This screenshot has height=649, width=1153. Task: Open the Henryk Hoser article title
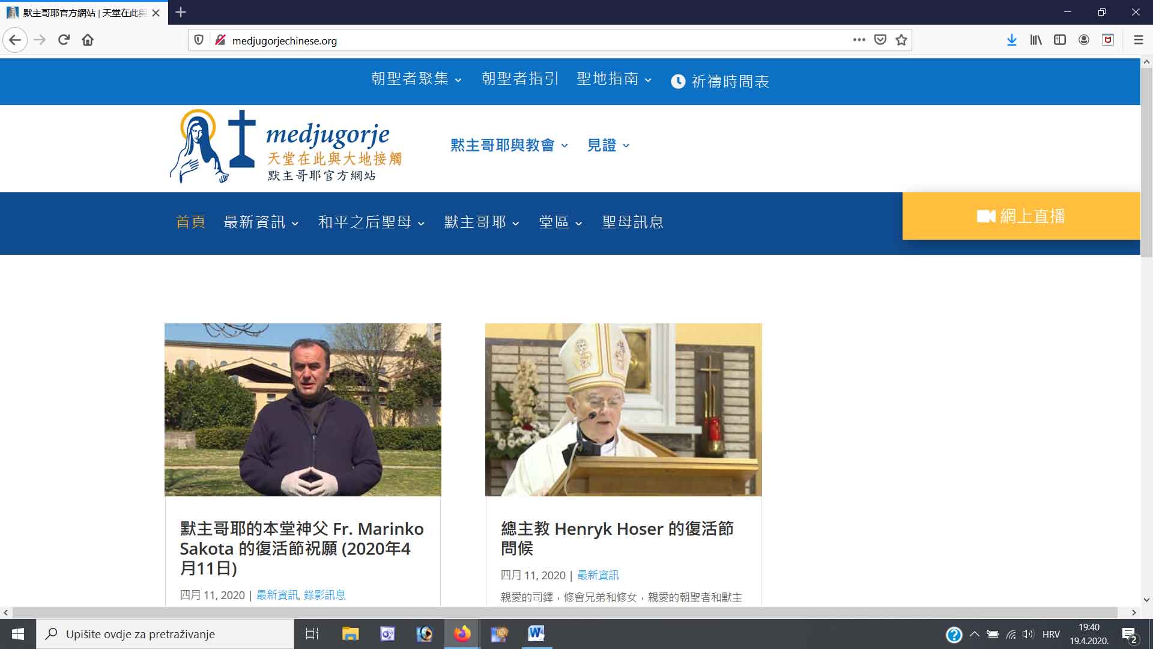[x=617, y=538]
